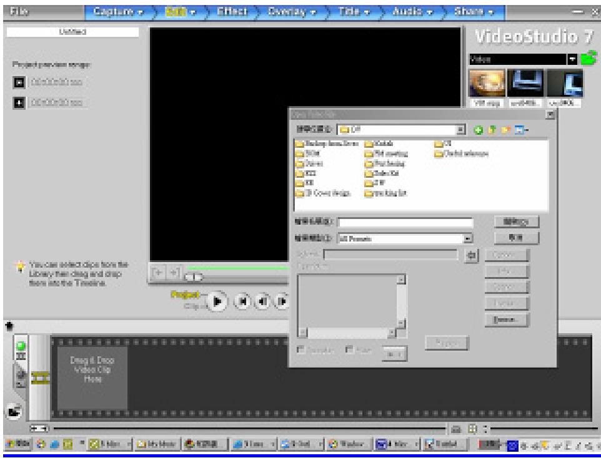Open the My Music taskbar button
Screen dimensions: 601x458
pyautogui.click(x=157, y=444)
